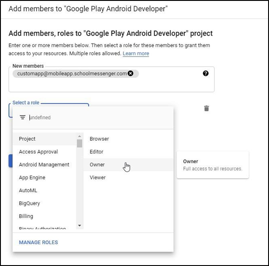Delete the role using trash icon
Viewport: 269px width, 266px height.
(x=206, y=109)
